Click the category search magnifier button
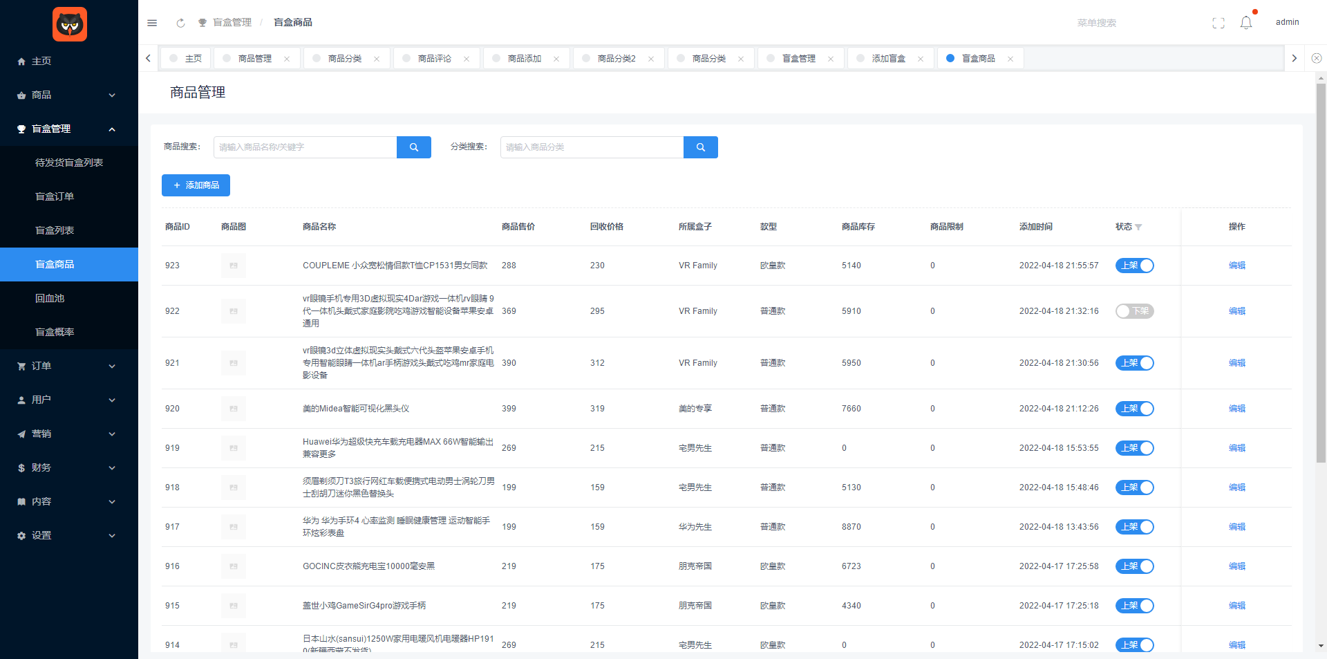 click(x=700, y=147)
